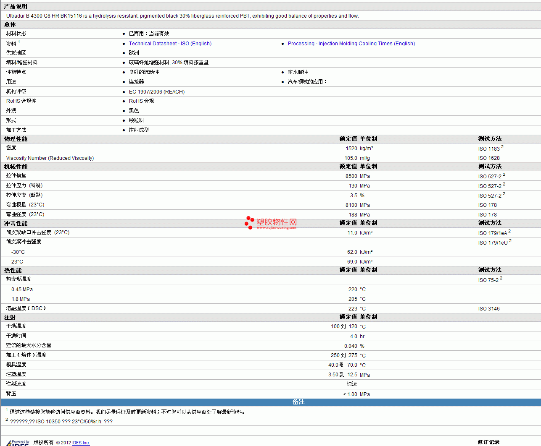Click the 总体 section header
Viewport: 541px width, 446px height.
(10, 25)
